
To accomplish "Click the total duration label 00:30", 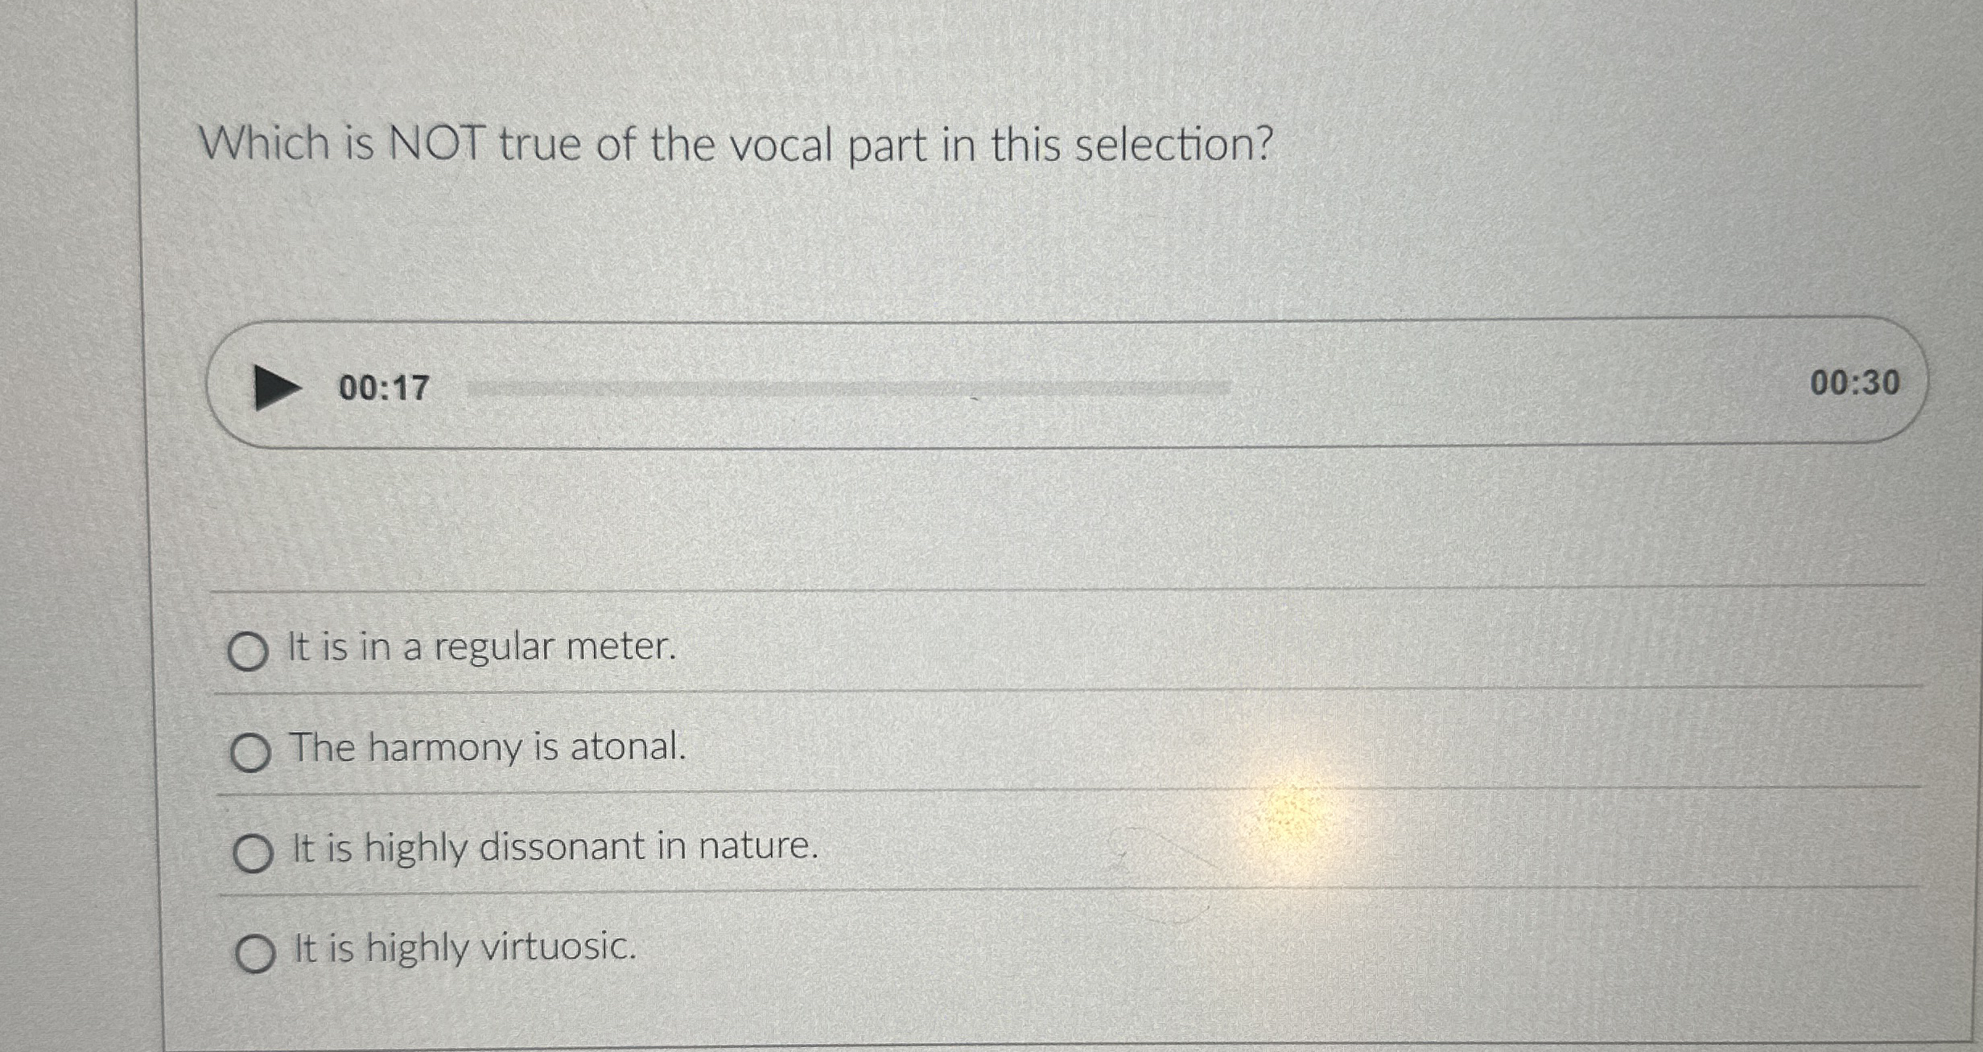I will point(1853,384).
